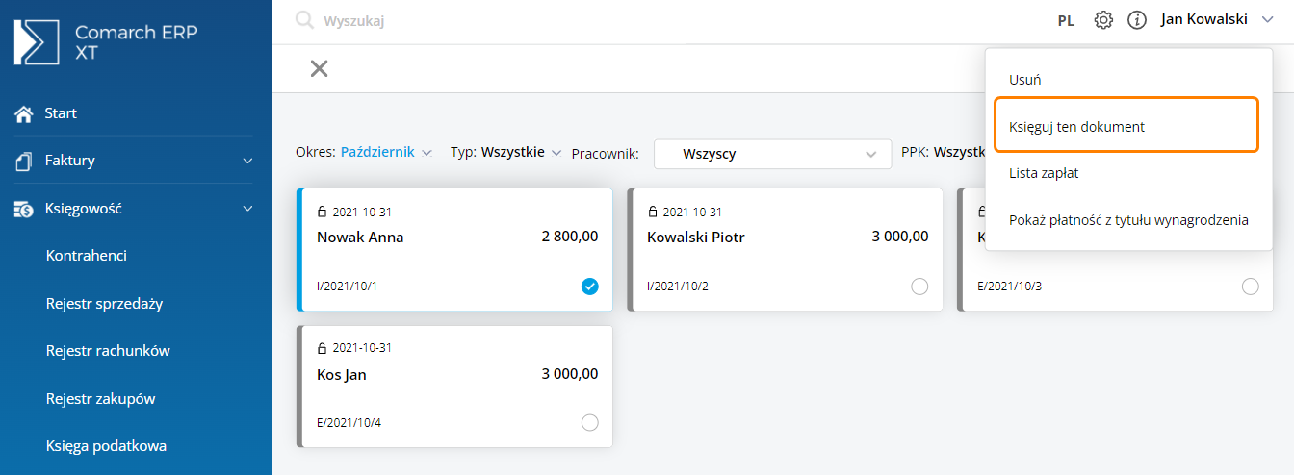Image resolution: width=1294 pixels, height=475 pixels.
Task: Open the Rejestr sprzedaży sidebar link
Action: tap(104, 303)
